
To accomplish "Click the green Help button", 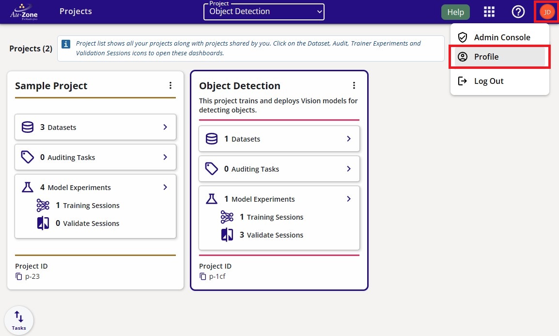I will click(x=455, y=12).
